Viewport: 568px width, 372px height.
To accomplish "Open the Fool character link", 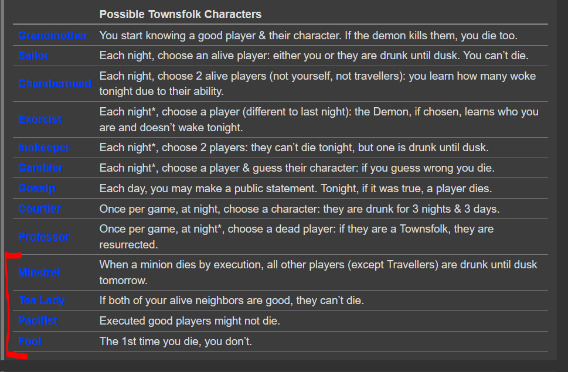I will (30, 341).
